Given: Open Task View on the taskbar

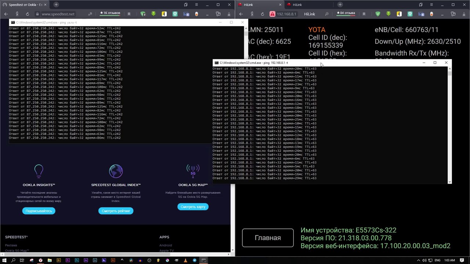Looking at the screenshot, I should pos(22,260).
